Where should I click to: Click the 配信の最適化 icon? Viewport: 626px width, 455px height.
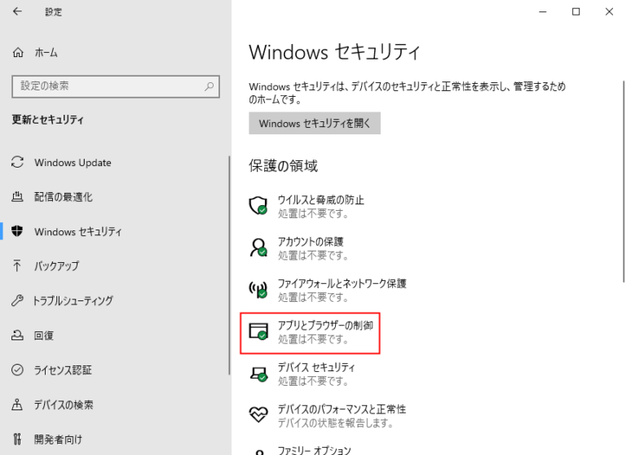tap(17, 197)
